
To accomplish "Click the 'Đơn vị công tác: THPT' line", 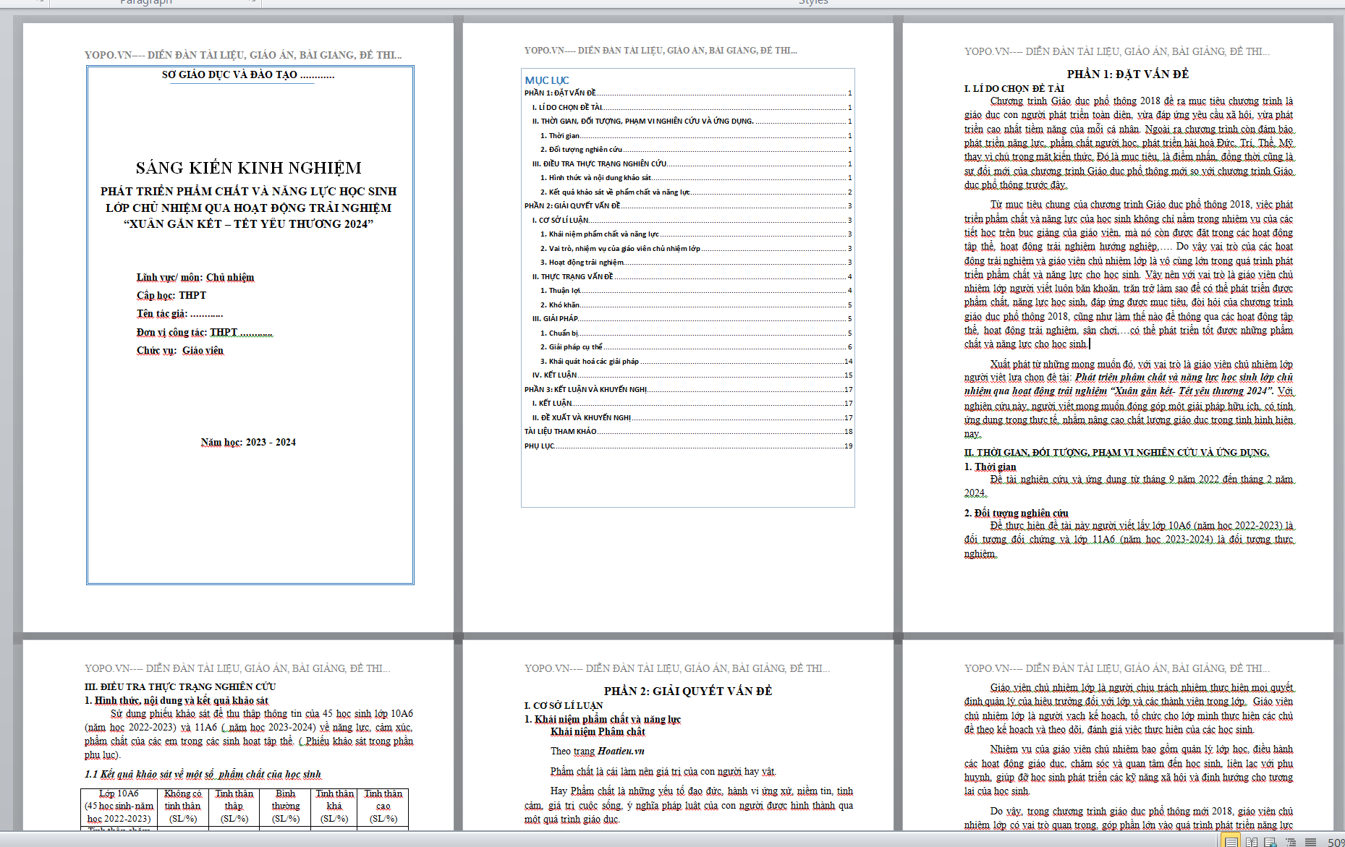I will pos(205,333).
